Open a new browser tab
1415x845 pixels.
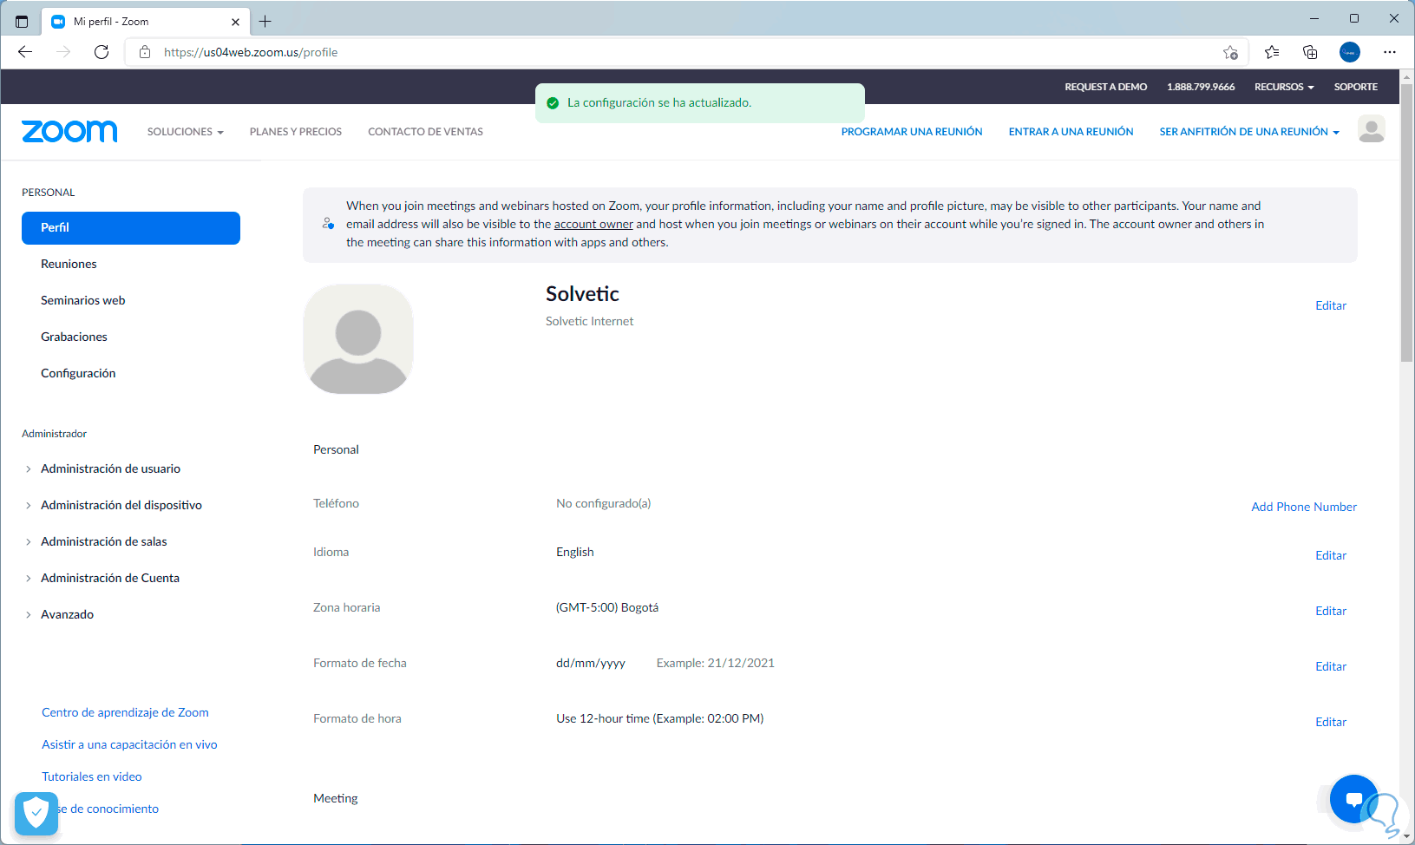coord(265,21)
